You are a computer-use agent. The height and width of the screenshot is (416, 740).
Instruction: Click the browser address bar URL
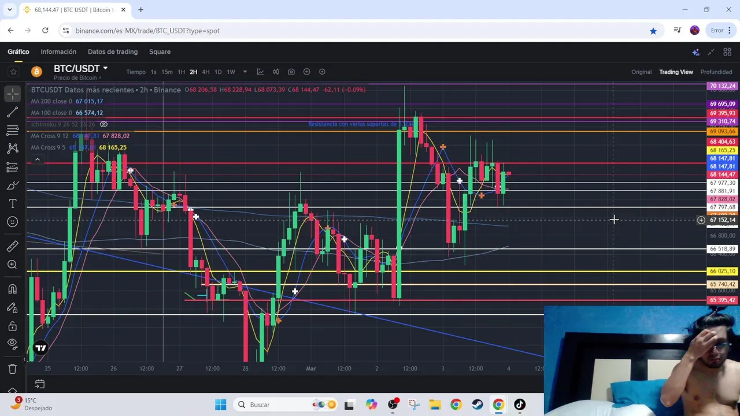[147, 31]
